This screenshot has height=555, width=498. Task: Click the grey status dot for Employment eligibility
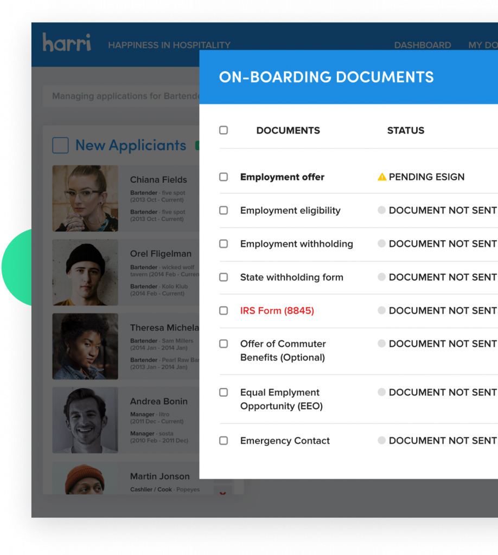point(382,210)
